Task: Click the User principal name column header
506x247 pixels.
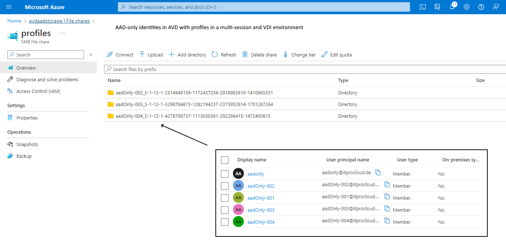Action: pyautogui.click(x=348, y=160)
